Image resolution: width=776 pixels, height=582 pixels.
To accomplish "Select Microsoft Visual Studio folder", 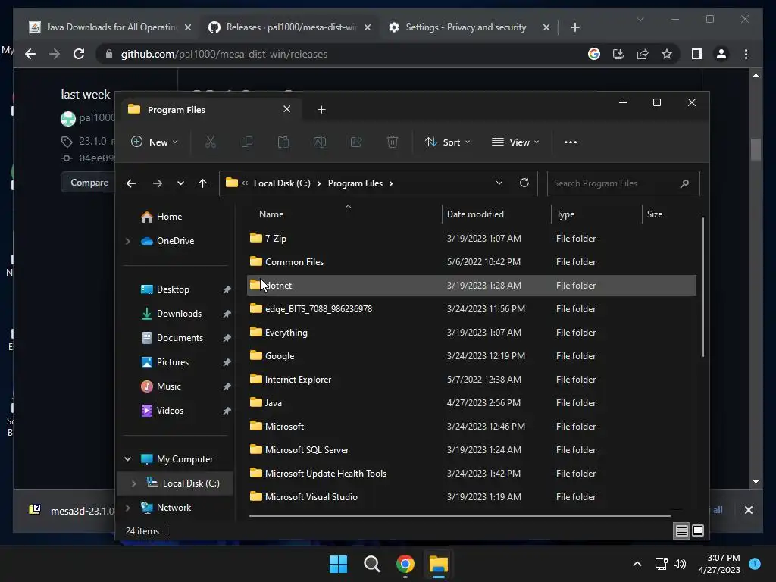I will pos(471,497).
